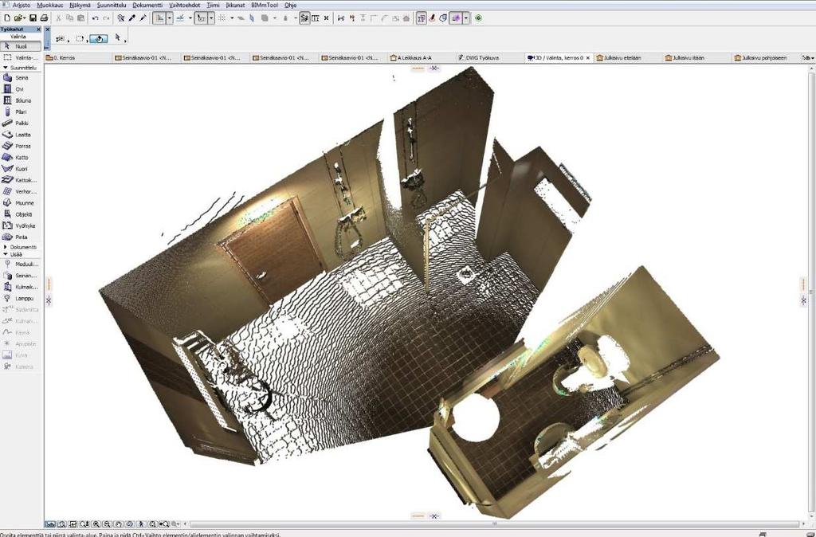Close the 3D / Valinta, kerros 0 tab

click(588, 57)
